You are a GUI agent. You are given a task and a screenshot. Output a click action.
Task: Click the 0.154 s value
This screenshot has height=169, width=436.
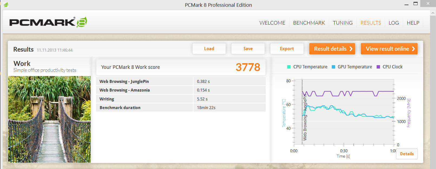click(x=203, y=90)
